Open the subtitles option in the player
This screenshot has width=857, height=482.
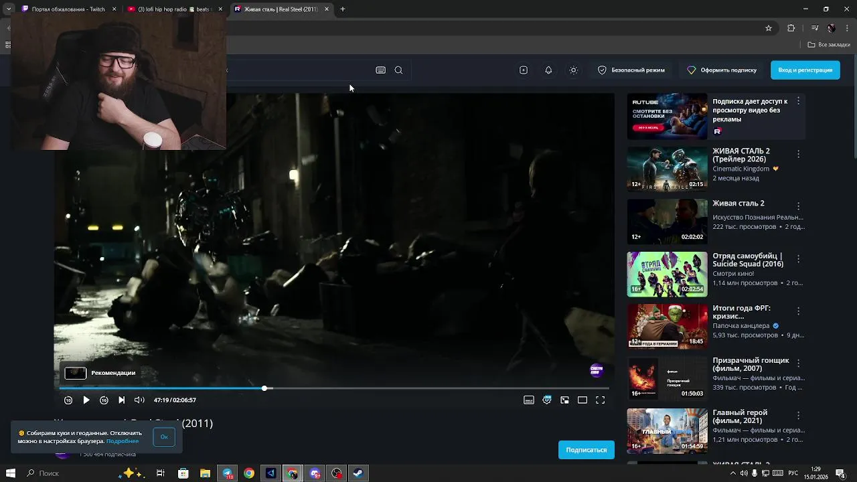529,400
